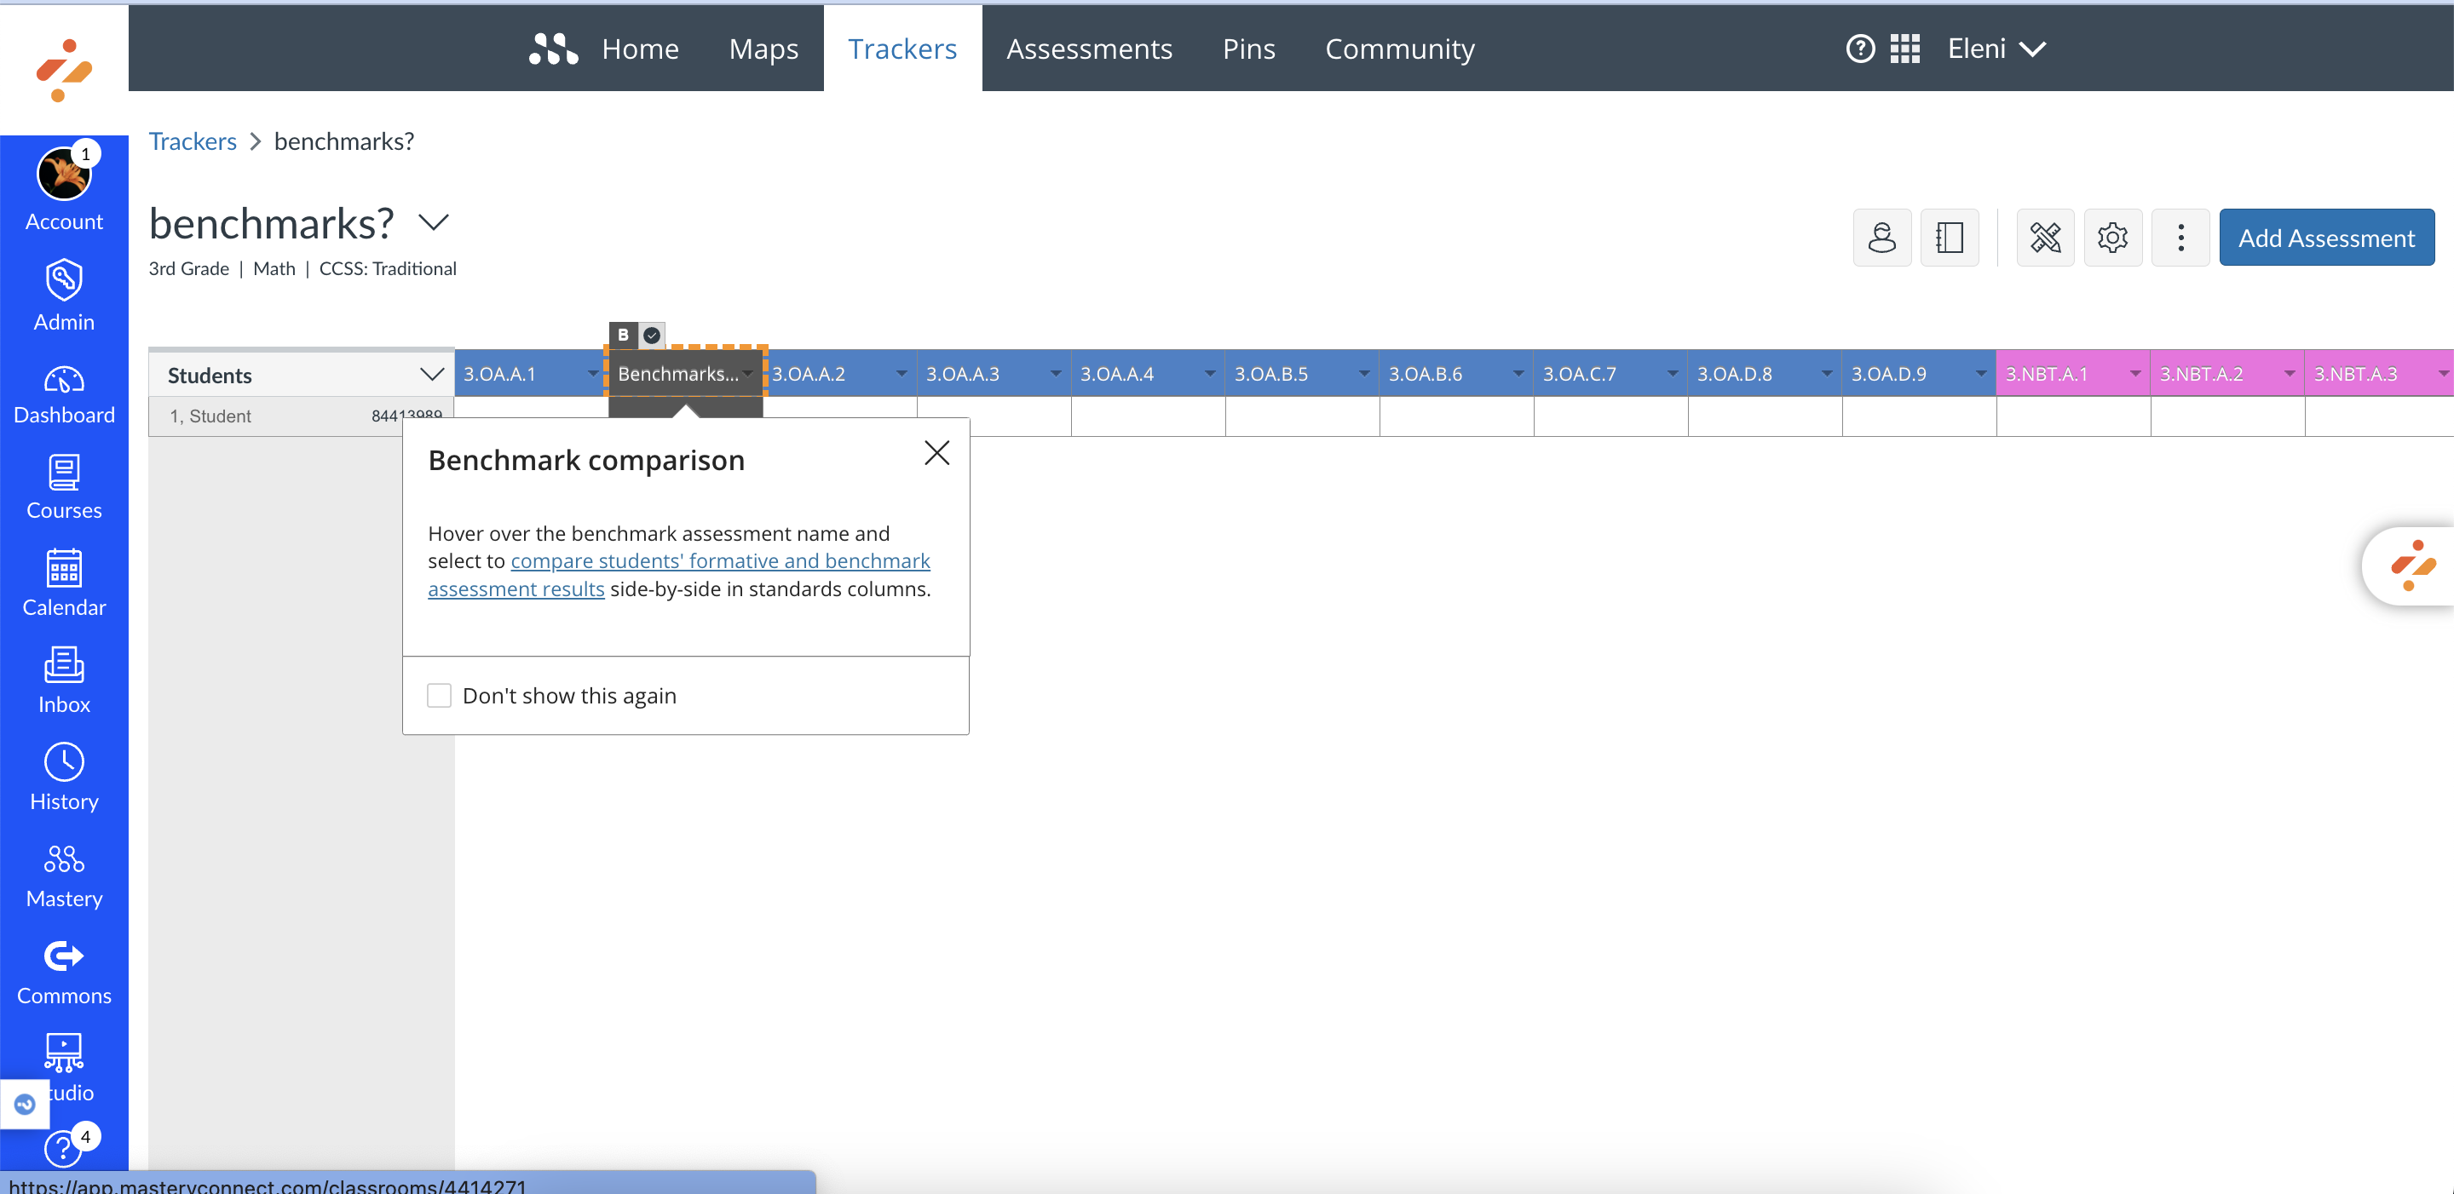
Task: Open the History clock icon
Action: coord(64,761)
